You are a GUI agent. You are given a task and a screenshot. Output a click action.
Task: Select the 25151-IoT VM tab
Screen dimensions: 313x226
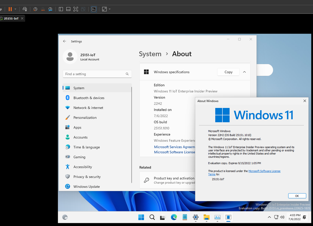(11, 18)
